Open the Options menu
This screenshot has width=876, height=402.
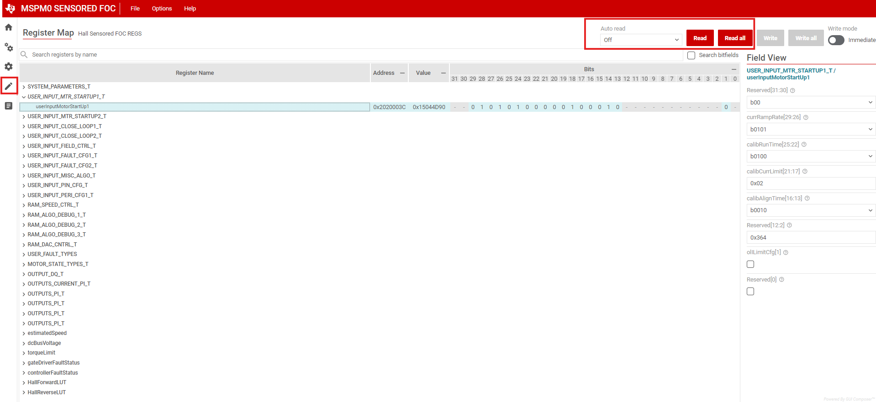pyautogui.click(x=162, y=9)
